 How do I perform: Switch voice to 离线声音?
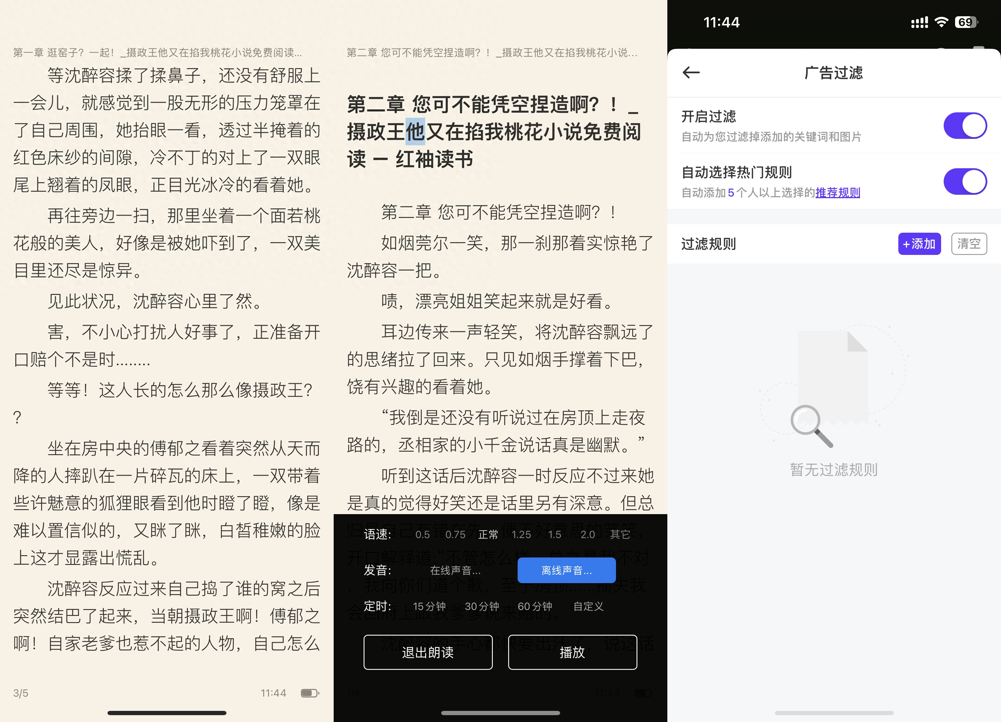coord(566,570)
